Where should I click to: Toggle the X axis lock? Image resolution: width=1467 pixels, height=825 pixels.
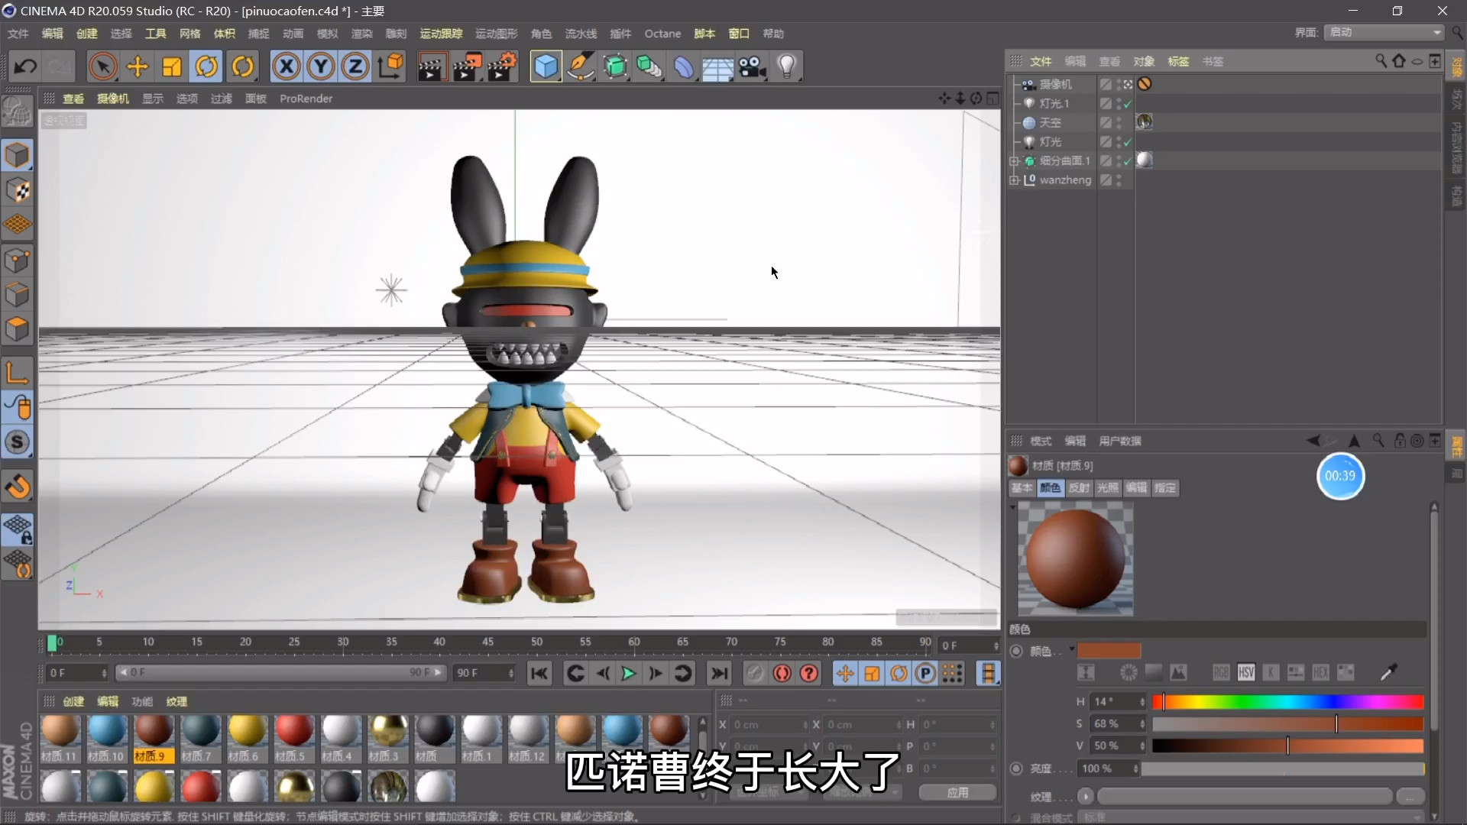coord(287,66)
